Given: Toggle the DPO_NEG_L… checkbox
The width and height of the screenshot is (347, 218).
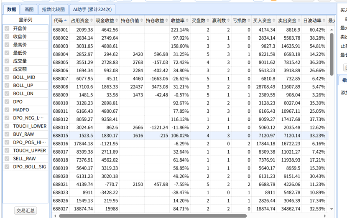Looking at the screenshot, I should tap(7, 118).
